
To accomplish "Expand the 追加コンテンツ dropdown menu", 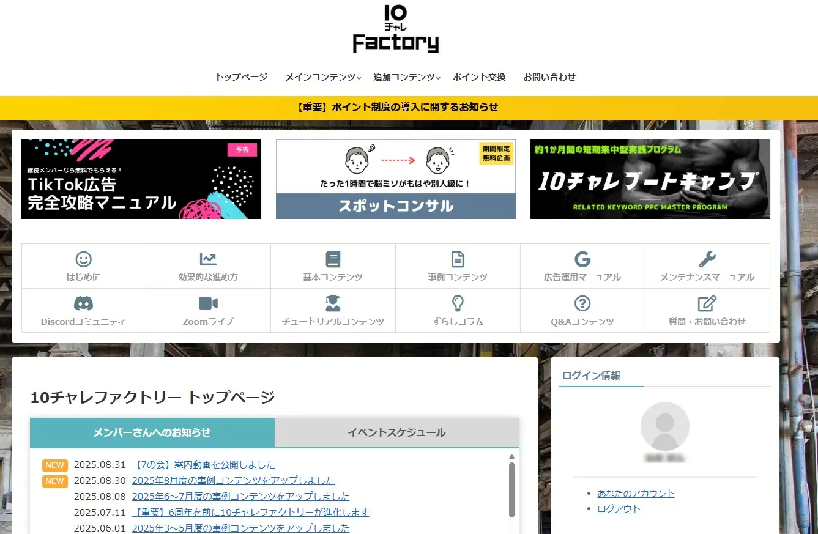I will [406, 77].
